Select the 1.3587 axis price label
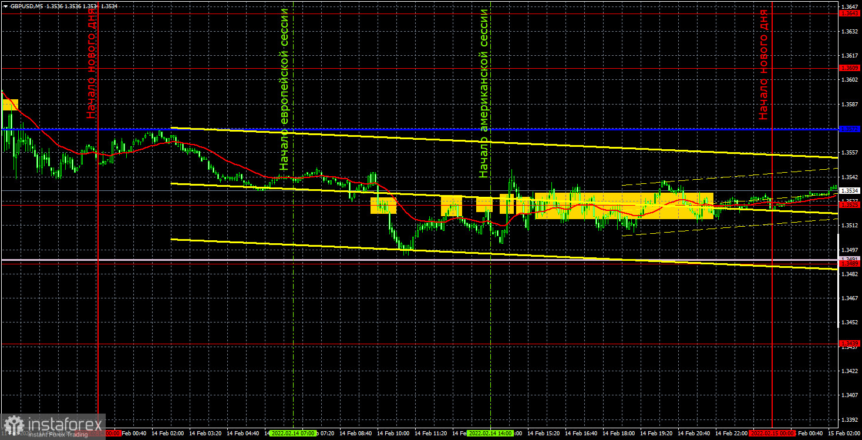Image resolution: width=862 pixels, height=440 pixels. click(x=849, y=104)
